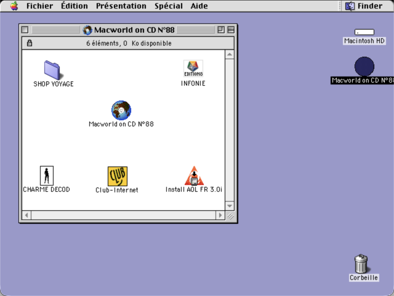The height and width of the screenshot is (296, 394).
Task: Open the Édition menu
Action: tap(74, 6)
